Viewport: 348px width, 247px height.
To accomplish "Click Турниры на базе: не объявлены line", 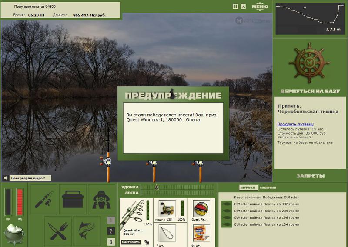I will tap(305, 142).
